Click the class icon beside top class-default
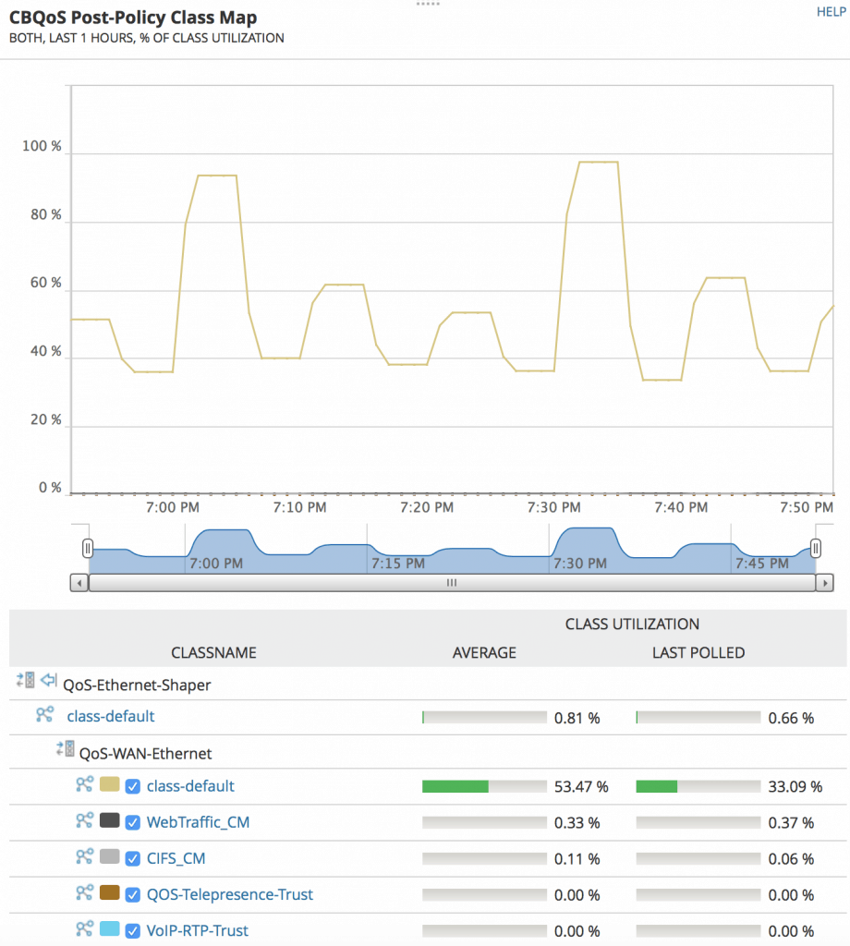This screenshot has width=850, height=946. [x=44, y=714]
